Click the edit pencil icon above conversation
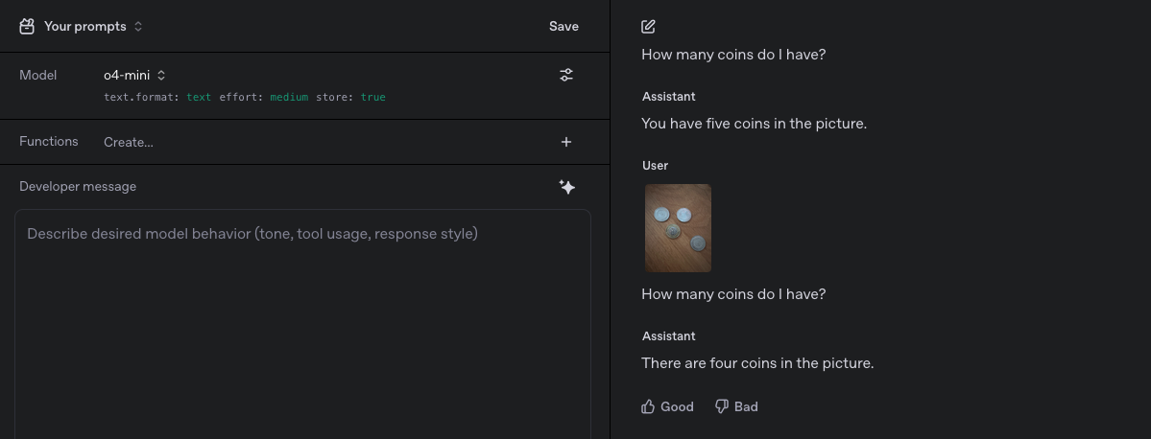Image resolution: width=1151 pixels, height=439 pixels. click(x=648, y=27)
